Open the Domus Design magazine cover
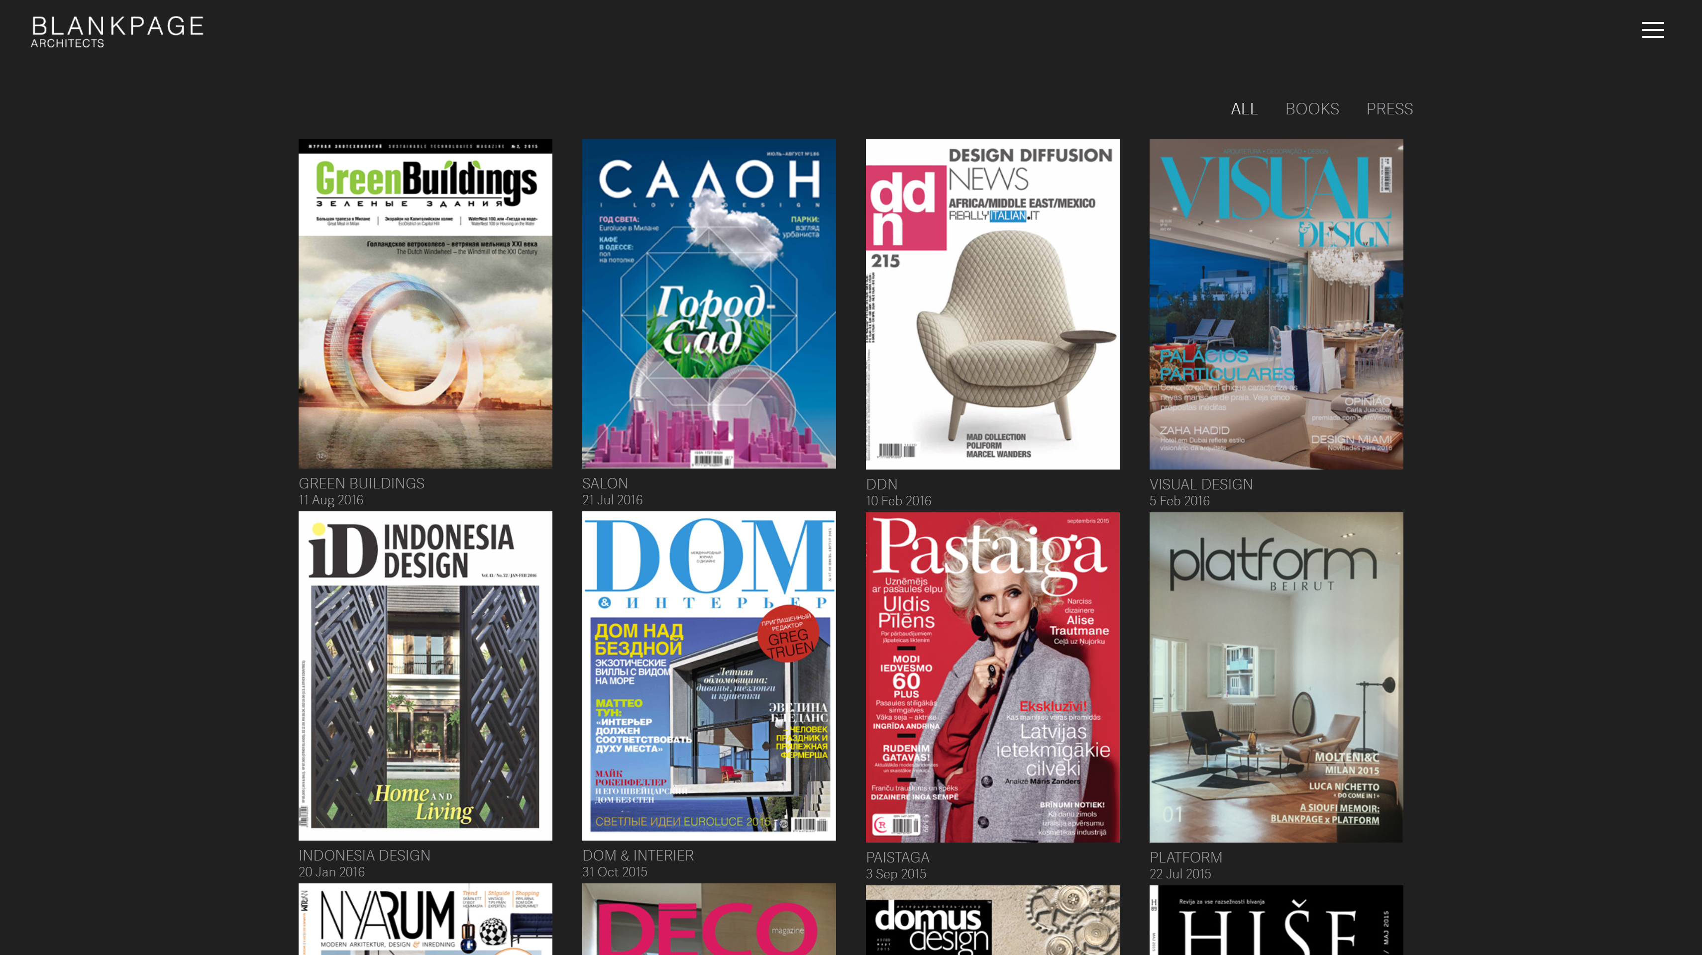The image size is (1702, 955). (992, 920)
